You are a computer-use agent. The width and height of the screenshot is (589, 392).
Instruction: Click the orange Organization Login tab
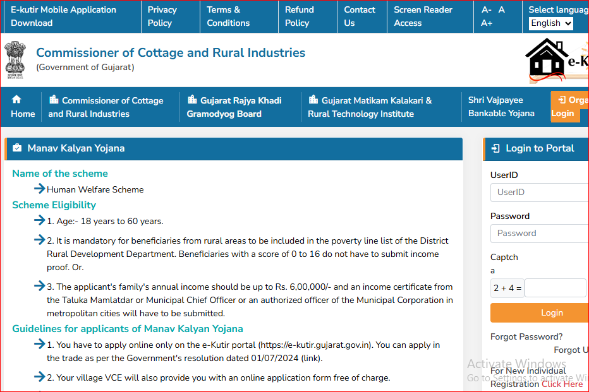(569, 107)
